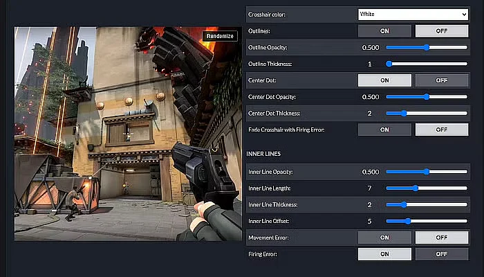Turn Movement Error ON

tap(384, 238)
